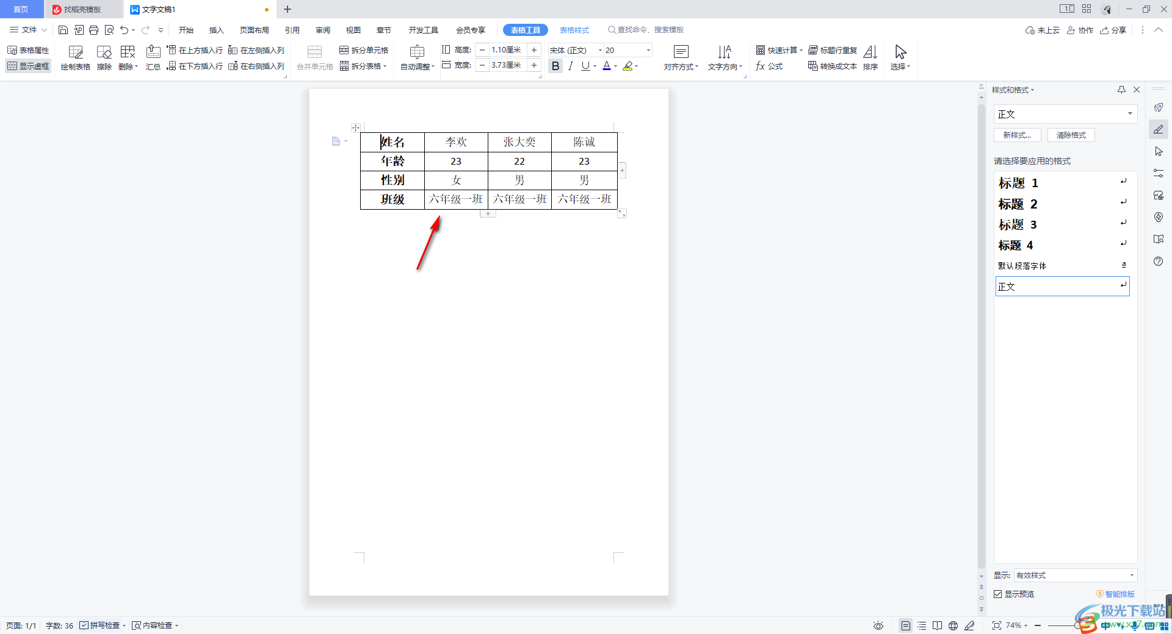Viewport: 1172px width, 634px height.
Task: Click Split Cells (拆分单元格)
Action: pyautogui.click(x=364, y=50)
